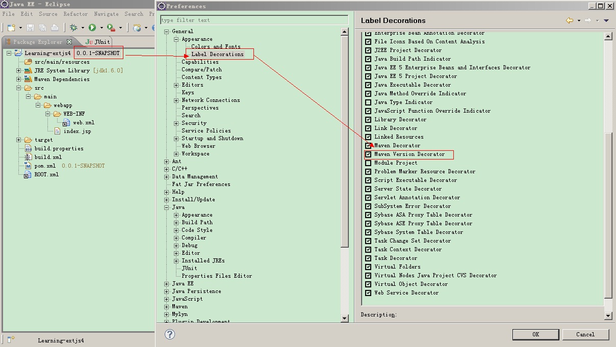616x347 pixels.
Task: Click the decorations list scroll-up arrow
Action: click(608, 36)
